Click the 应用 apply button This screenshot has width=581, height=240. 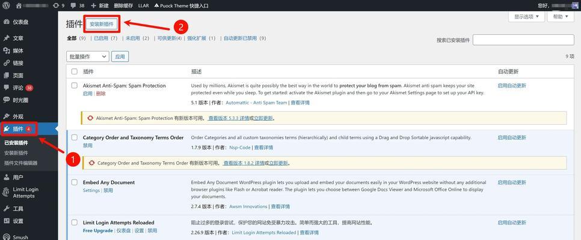pyautogui.click(x=120, y=56)
